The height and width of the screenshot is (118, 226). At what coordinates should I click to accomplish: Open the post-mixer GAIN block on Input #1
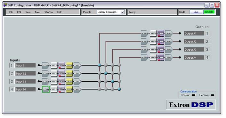[x=77, y=65]
